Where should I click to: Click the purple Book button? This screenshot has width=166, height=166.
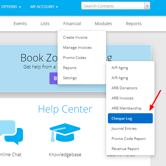click(x=54, y=78)
